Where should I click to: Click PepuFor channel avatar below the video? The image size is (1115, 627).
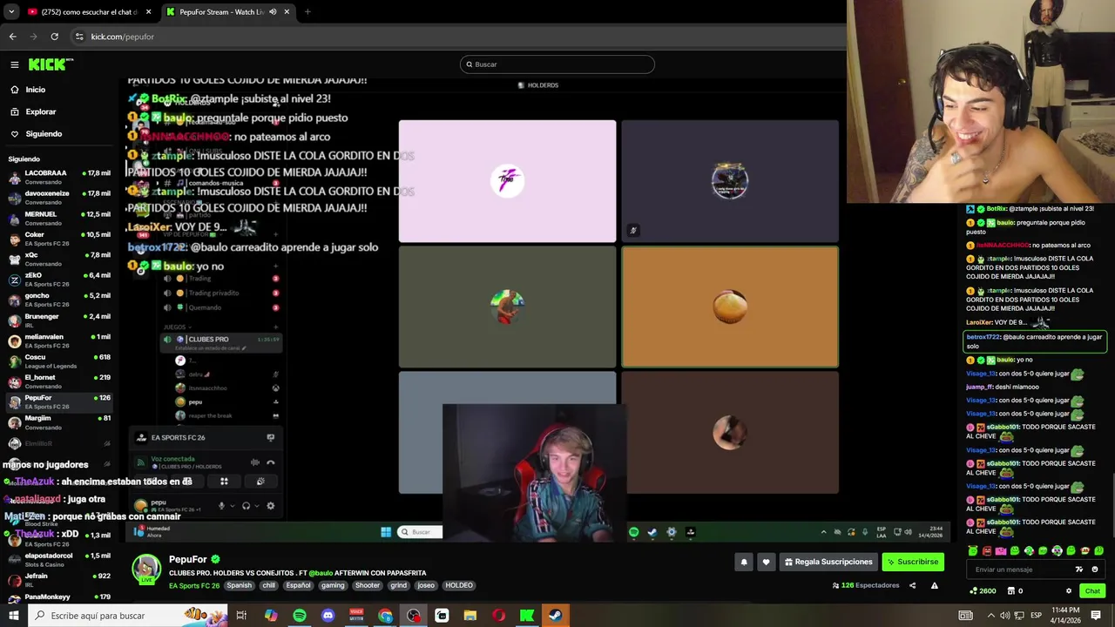(146, 570)
